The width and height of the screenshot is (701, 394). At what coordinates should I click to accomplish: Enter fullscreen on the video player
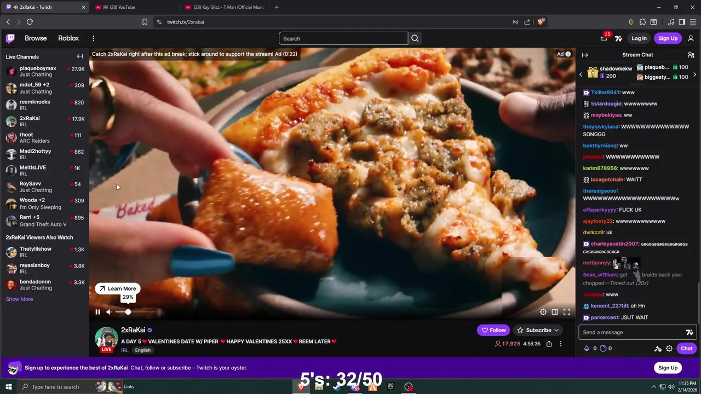[x=567, y=312]
